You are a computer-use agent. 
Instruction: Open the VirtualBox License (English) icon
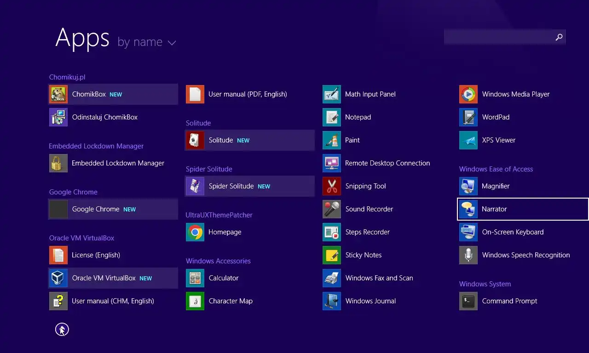(x=58, y=255)
